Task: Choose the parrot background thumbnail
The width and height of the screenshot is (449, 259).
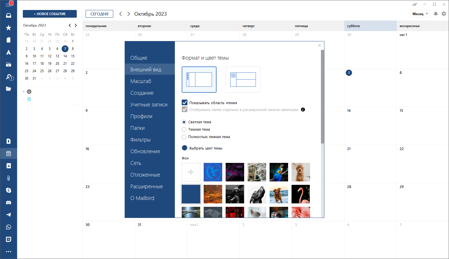Action: 279,172
